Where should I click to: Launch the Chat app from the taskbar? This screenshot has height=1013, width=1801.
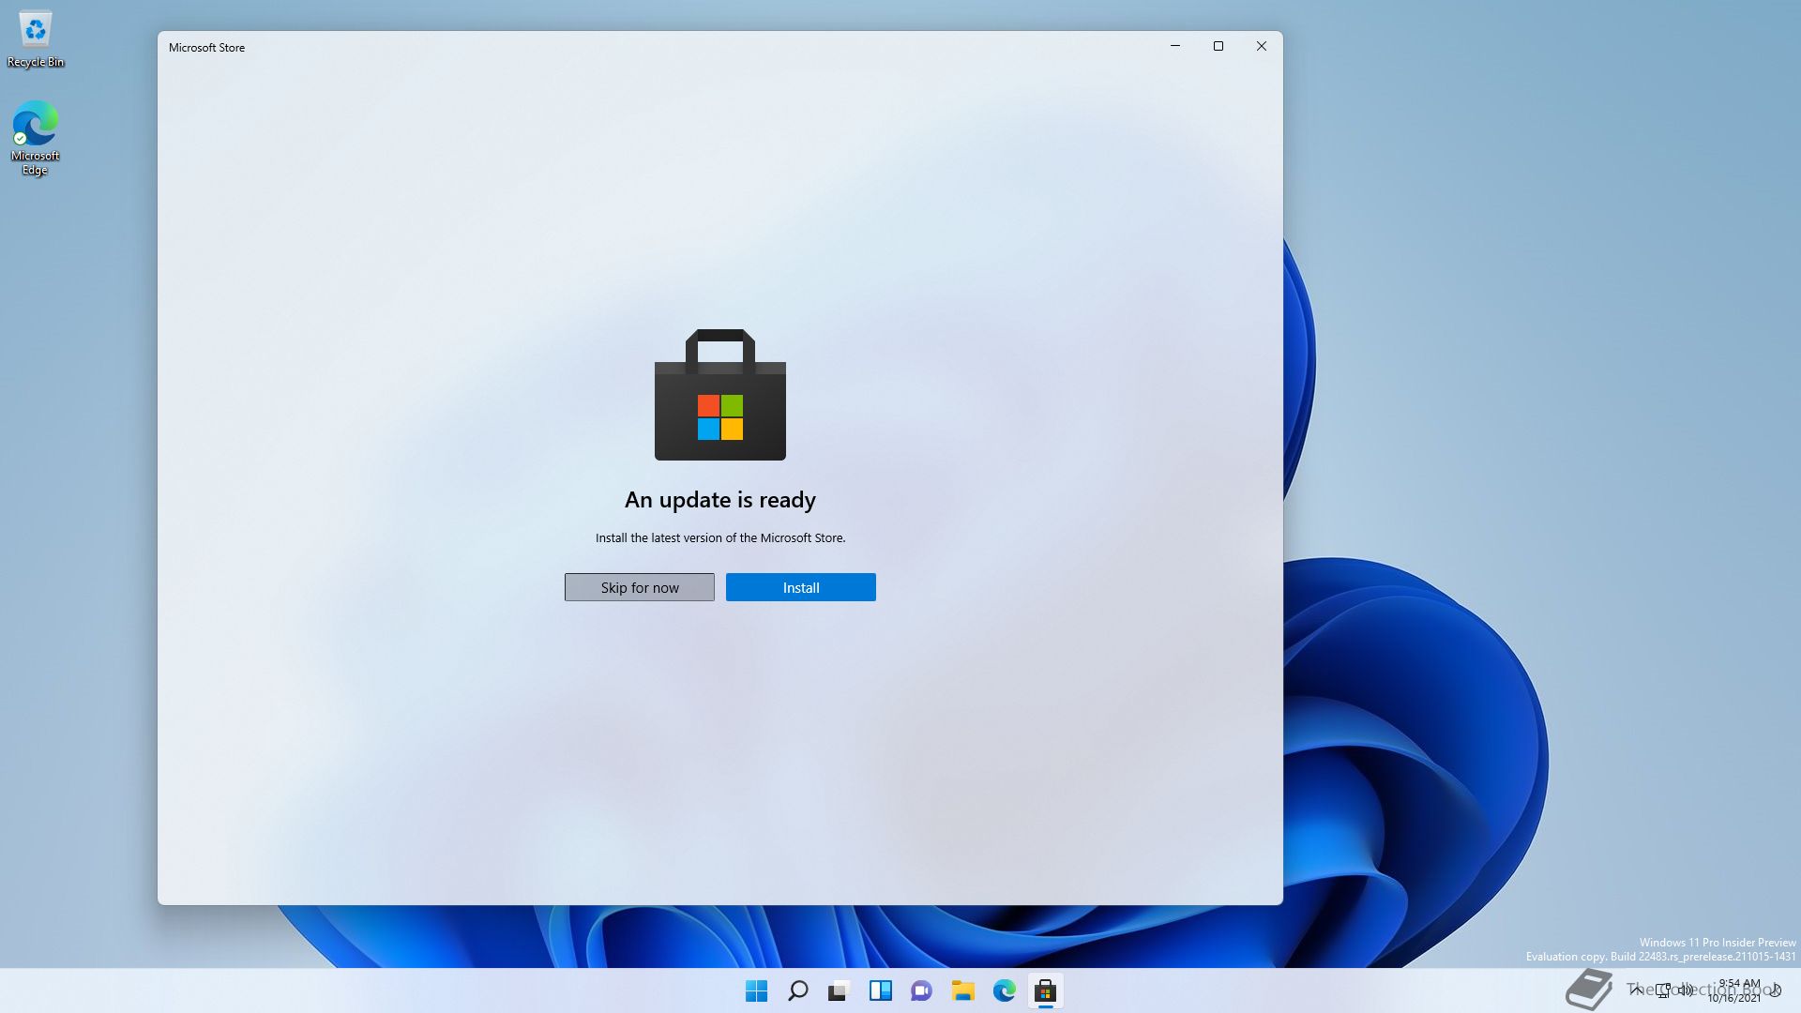(x=921, y=990)
